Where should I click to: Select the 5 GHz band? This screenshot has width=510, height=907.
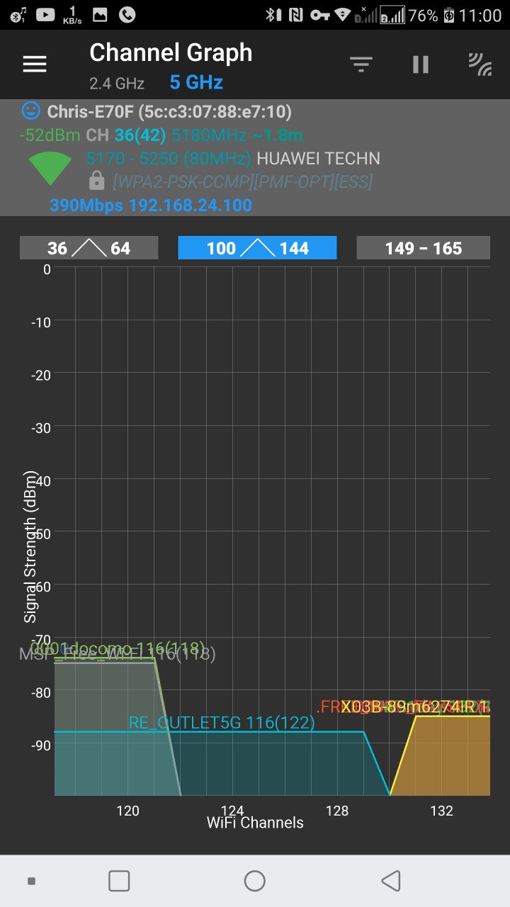(196, 83)
